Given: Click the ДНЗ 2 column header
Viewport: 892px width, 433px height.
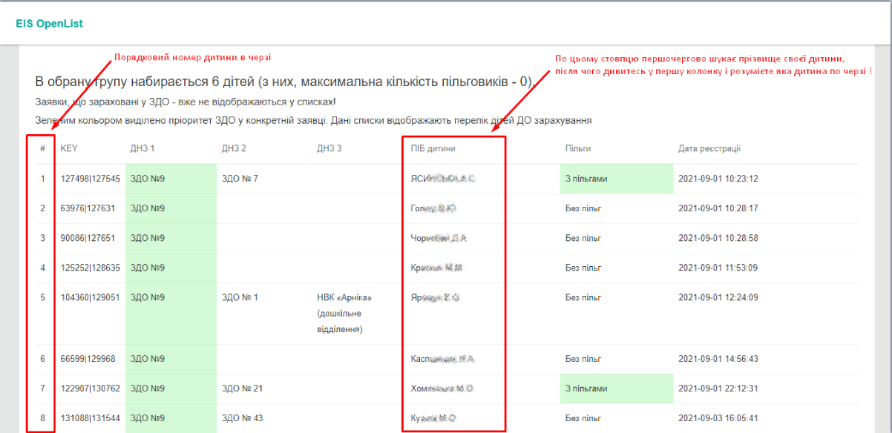Looking at the screenshot, I should tap(234, 148).
